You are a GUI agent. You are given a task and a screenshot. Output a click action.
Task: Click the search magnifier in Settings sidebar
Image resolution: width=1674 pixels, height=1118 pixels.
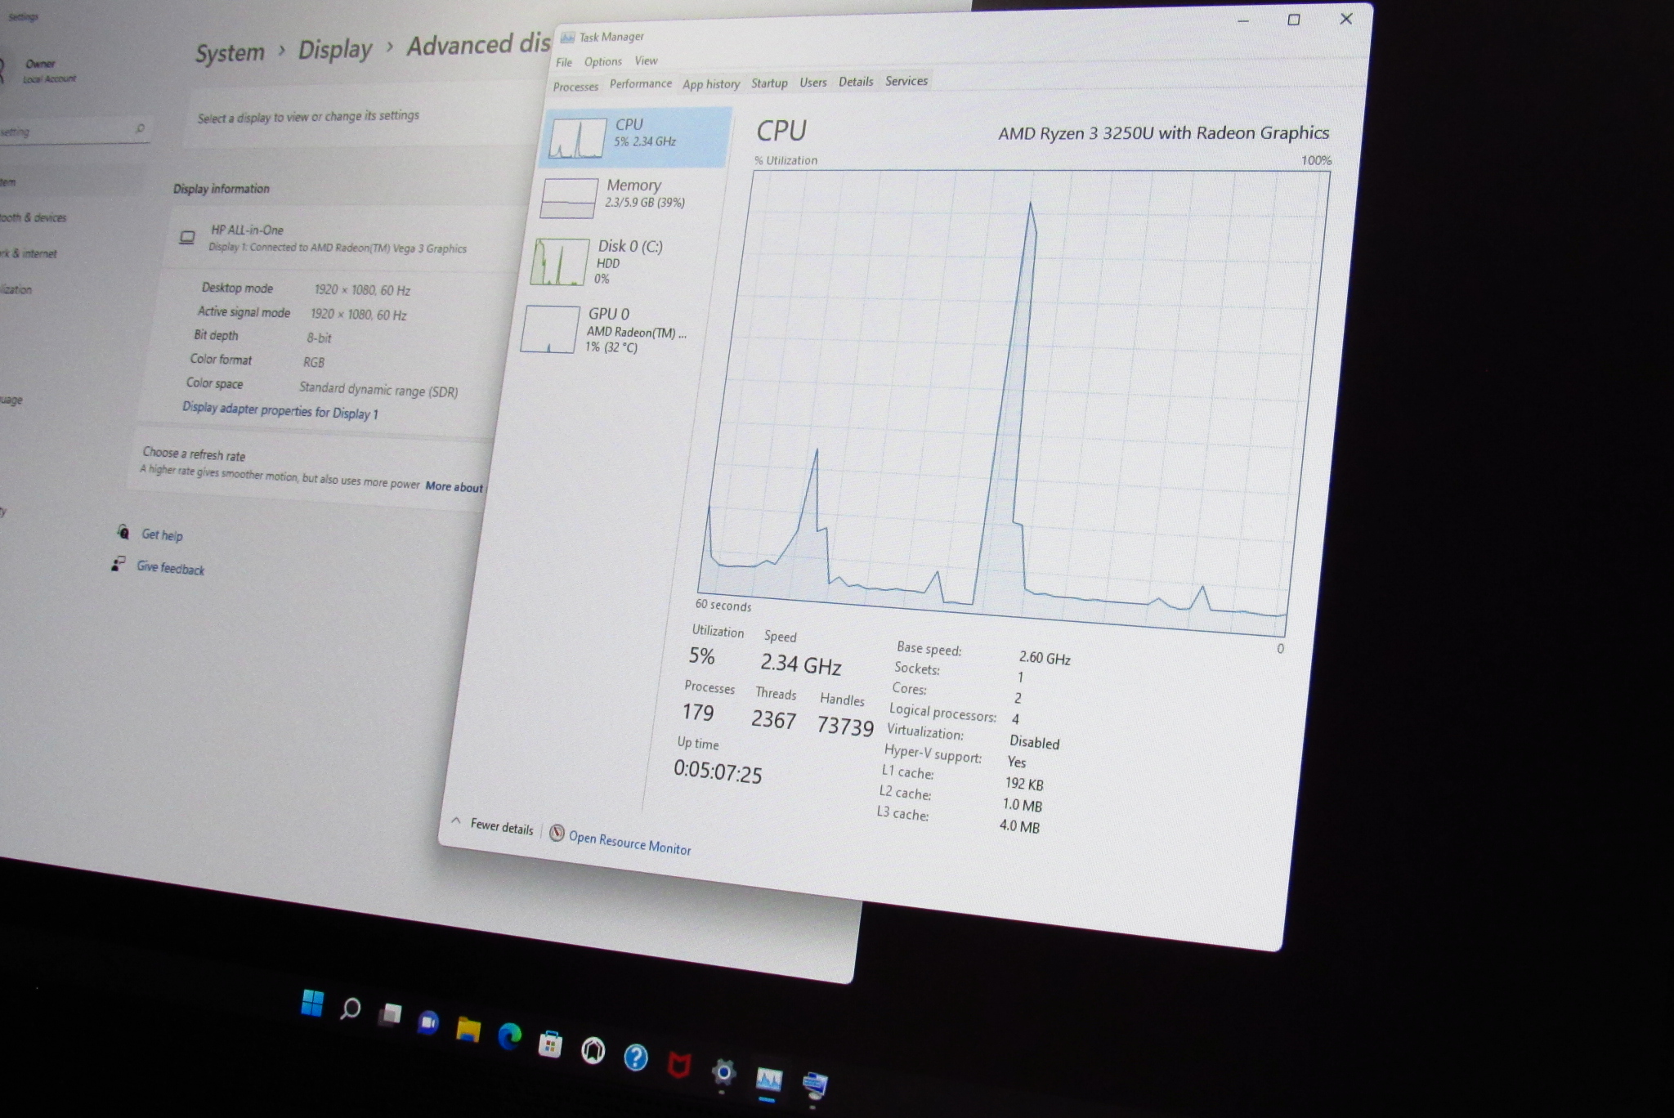[x=141, y=128]
